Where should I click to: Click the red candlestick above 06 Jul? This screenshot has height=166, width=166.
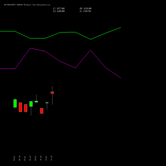pos(20,107)
